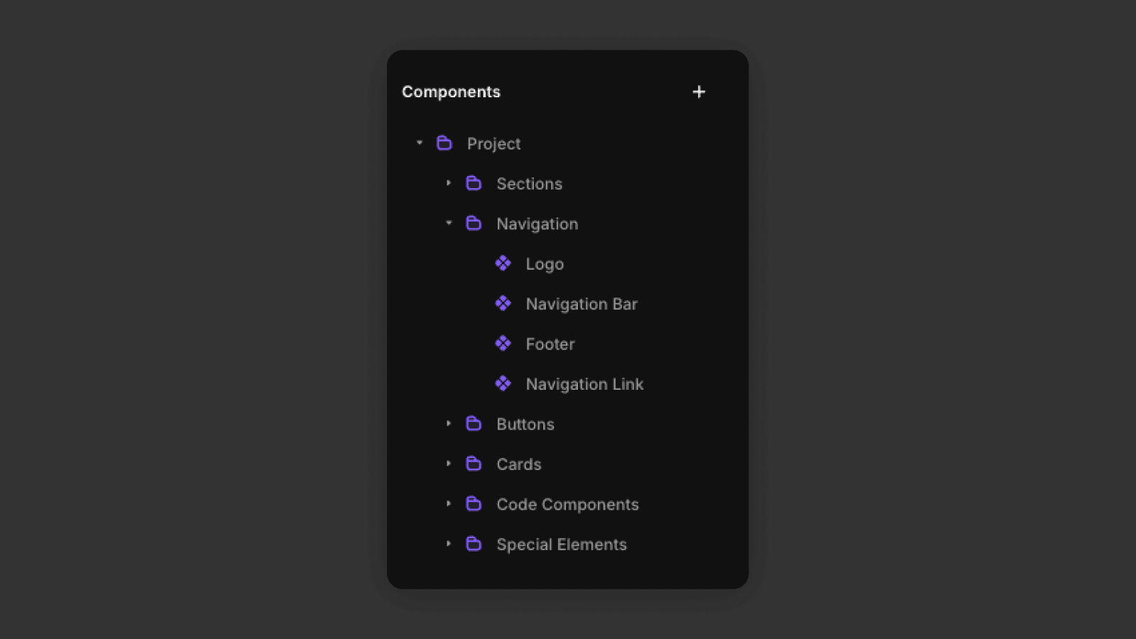Click the Buttons folder label
The image size is (1136, 639).
coord(525,425)
